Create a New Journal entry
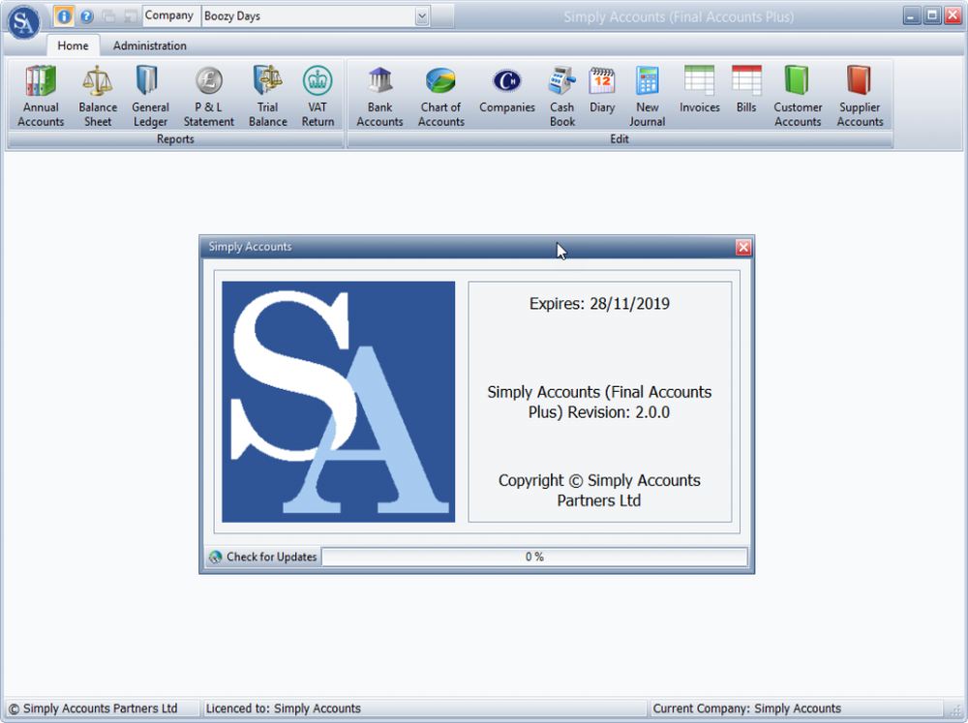Image resolution: width=968 pixels, height=723 pixels. [x=647, y=96]
